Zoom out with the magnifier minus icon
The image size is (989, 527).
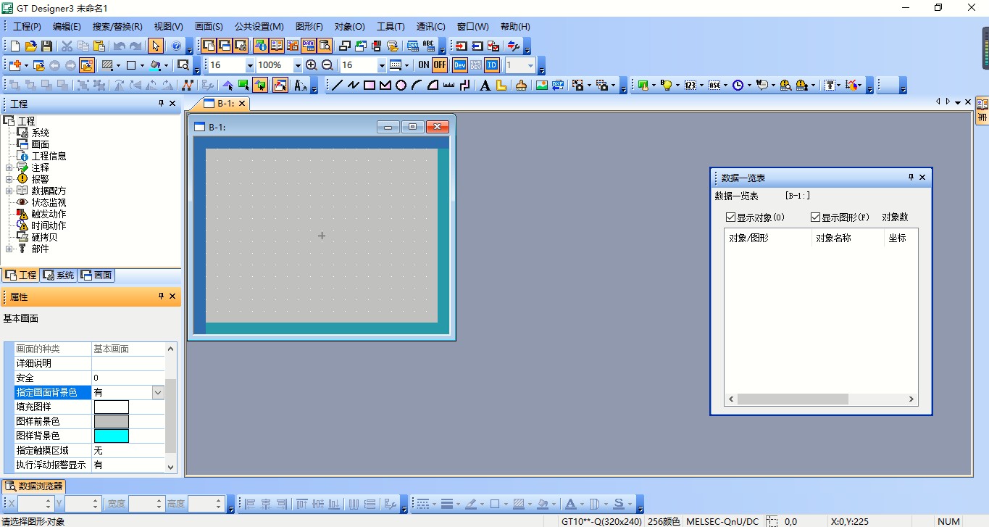click(x=327, y=65)
